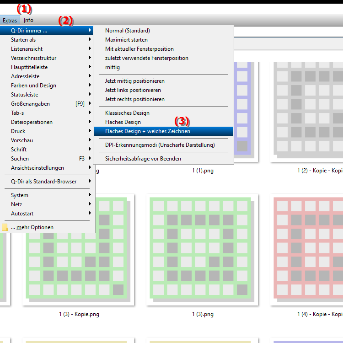Expand arrow next to Statusleiste
The height and width of the screenshot is (343, 343).
click(x=90, y=94)
